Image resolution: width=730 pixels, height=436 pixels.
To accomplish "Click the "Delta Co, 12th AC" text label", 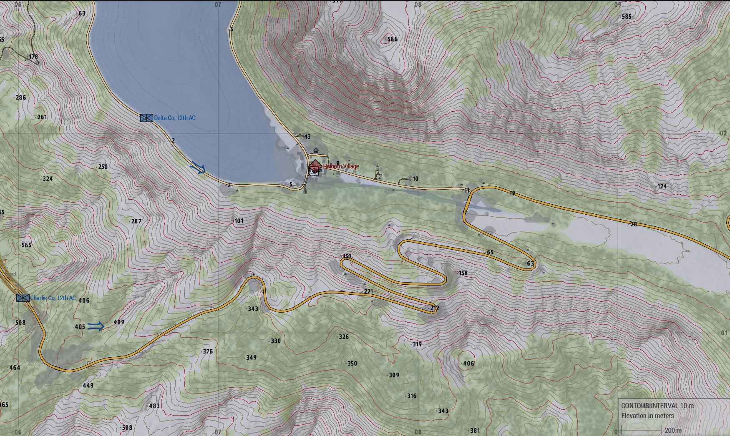I will pyautogui.click(x=174, y=118).
